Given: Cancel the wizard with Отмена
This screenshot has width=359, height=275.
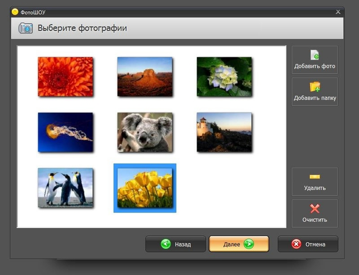Looking at the screenshot, I should pyautogui.click(x=308, y=244).
